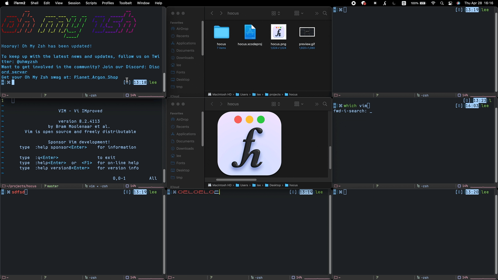498x280 pixels.
Task: Open tmp in the lower Finder sidebar
Action: tap(177, 178)
